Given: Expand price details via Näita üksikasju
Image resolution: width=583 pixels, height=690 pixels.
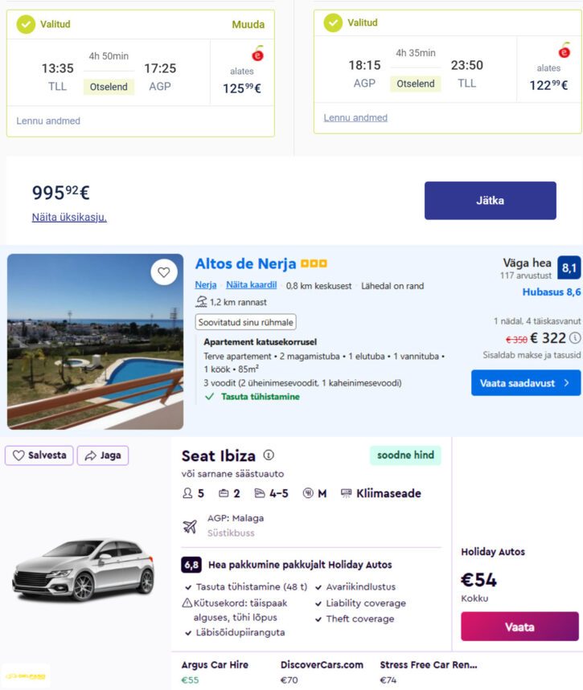Looking at the screenshot, I should [69, 217].
